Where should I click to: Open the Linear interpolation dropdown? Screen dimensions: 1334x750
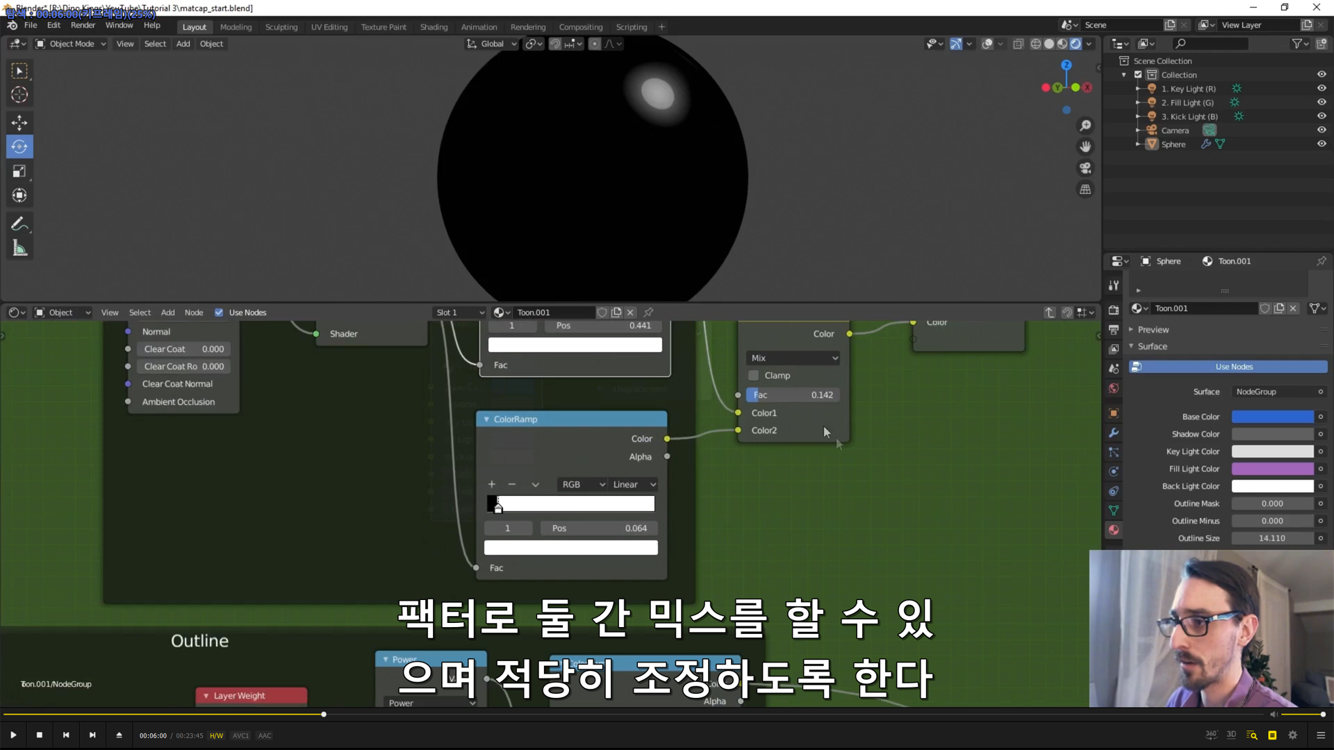[634, 485]
